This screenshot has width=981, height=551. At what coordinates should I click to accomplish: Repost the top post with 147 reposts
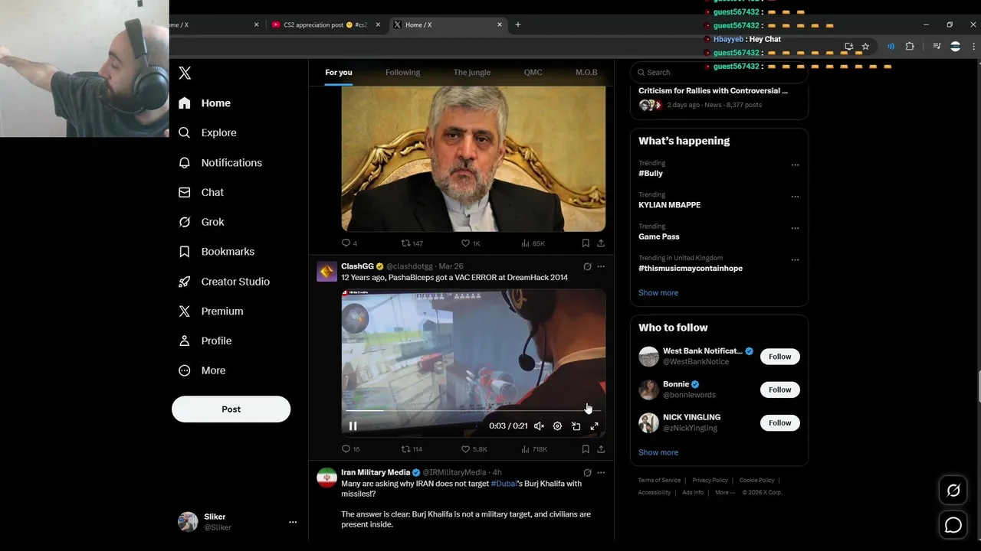pos(412,243)
